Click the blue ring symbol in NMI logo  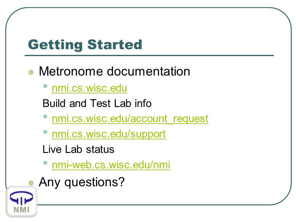pos(21,198)
